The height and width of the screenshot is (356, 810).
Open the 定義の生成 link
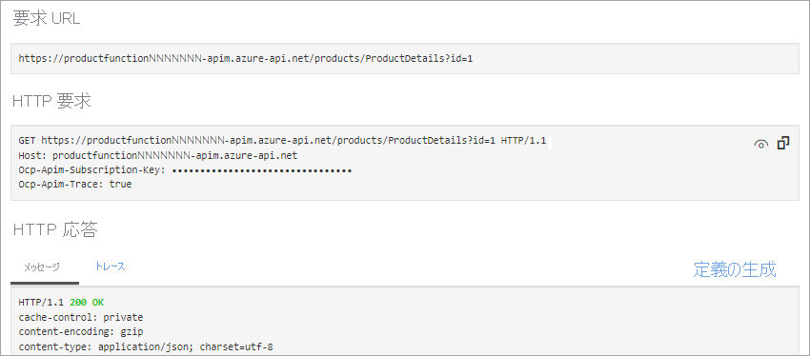tap(734, 268)
